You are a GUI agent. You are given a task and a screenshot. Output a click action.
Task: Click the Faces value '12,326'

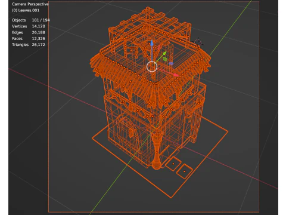point(38,39)
